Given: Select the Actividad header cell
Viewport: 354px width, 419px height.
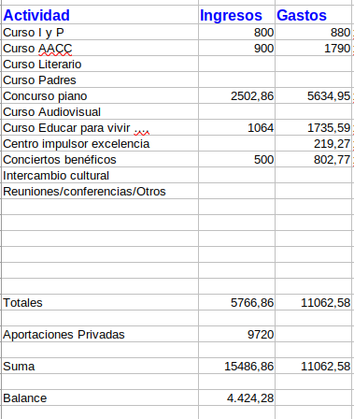Looking at the screenshot, I should [100, 15].
